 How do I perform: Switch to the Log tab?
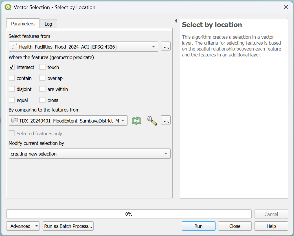48,24
